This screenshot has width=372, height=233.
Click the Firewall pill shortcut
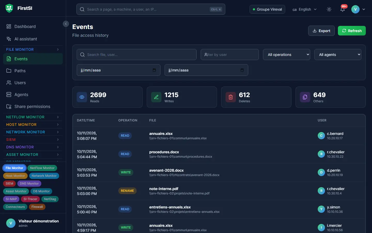(x=37, y=207)
